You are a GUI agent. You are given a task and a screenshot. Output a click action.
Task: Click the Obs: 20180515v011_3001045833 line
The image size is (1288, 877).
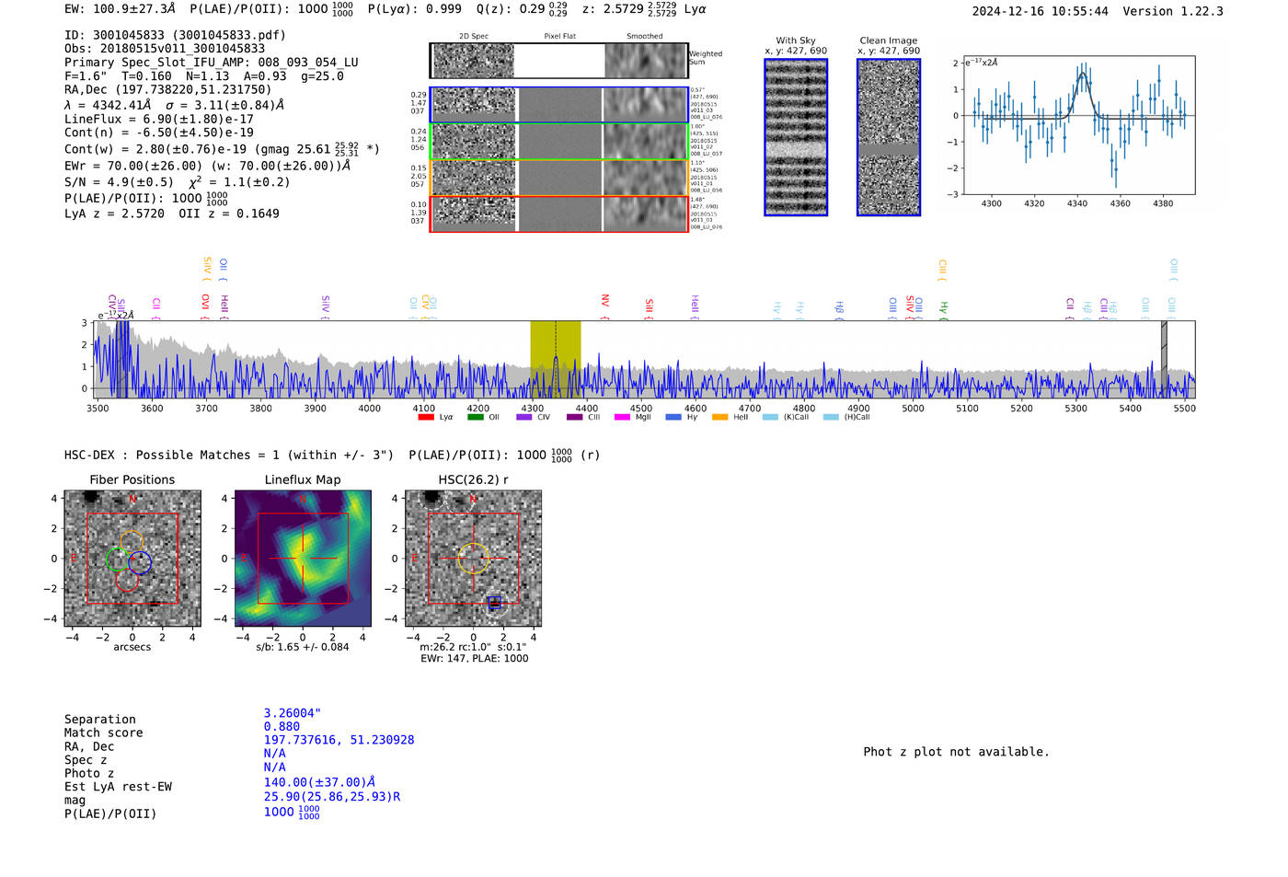point(165,49)
